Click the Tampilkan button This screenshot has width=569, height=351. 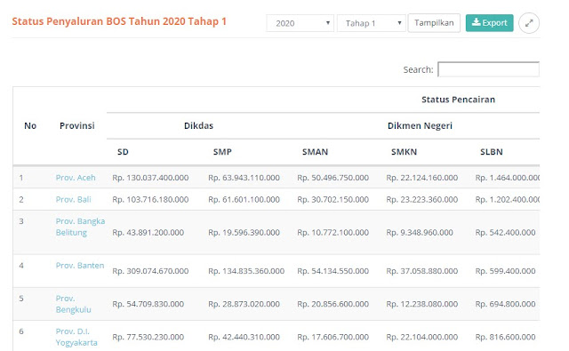tap(434, 23)
